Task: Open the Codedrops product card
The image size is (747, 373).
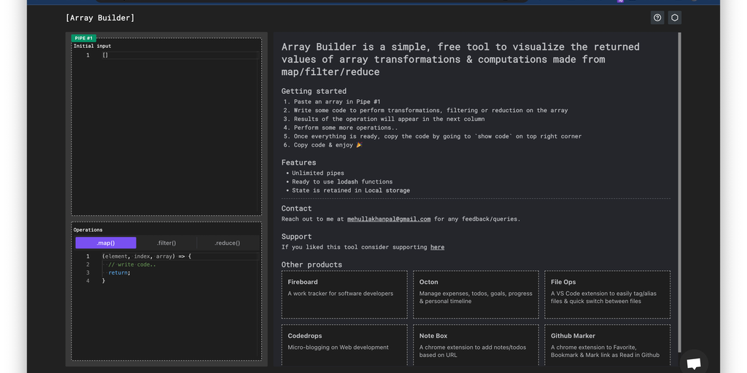Action: click(344, 345)
